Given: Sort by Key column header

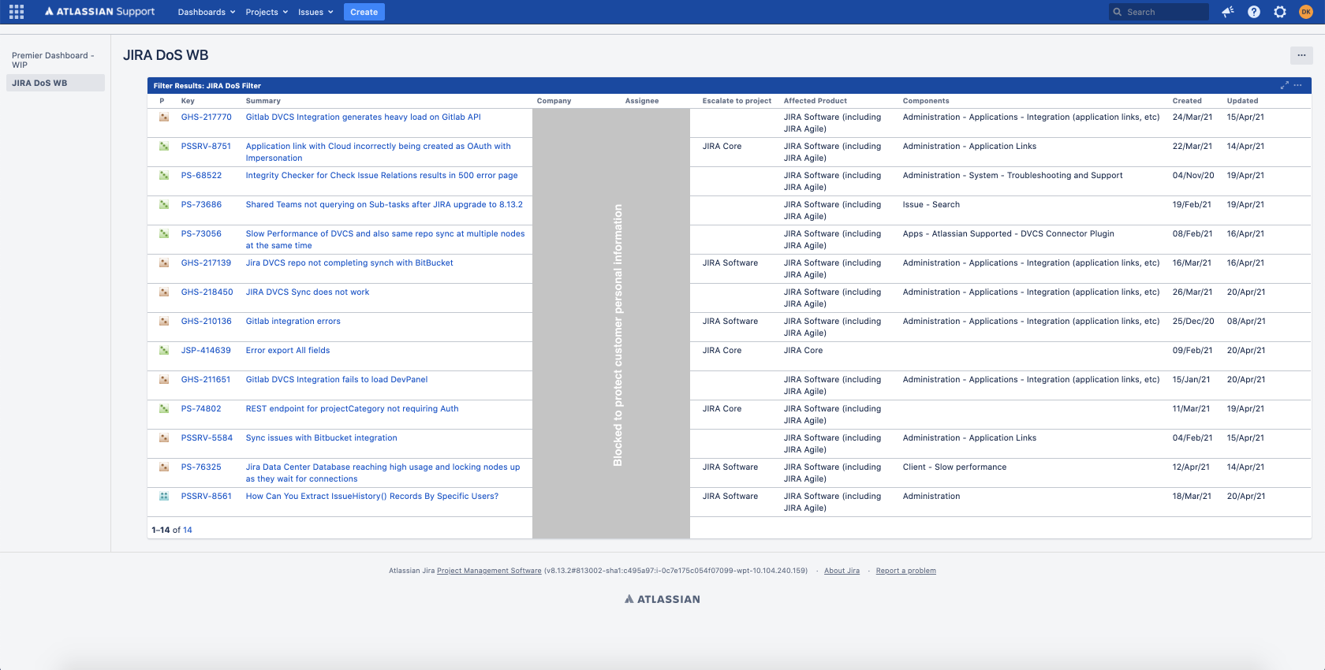Looking at the screenshot, I should pos(188,101).
